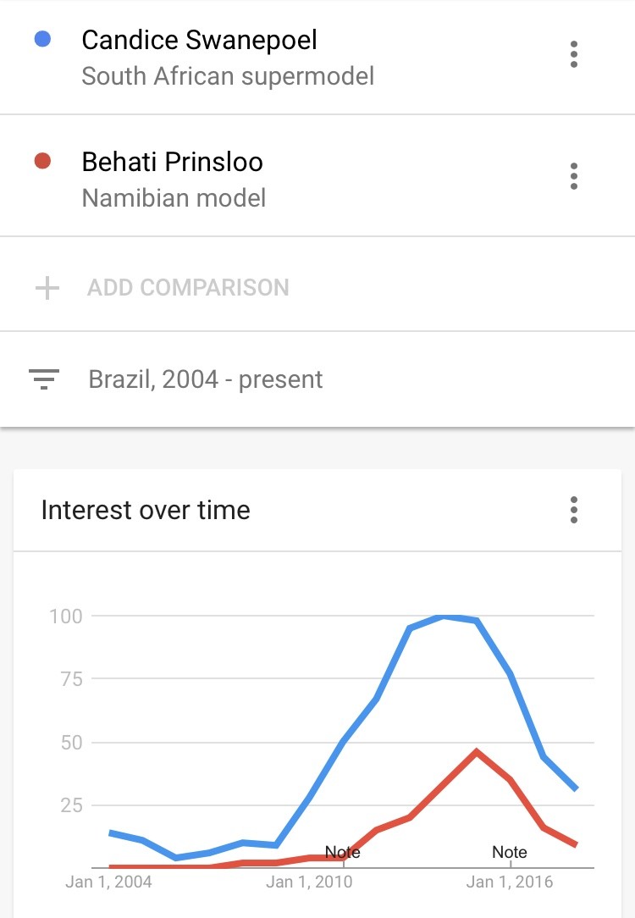Click ADD COMPARISON text
Image resolution: width=635 pixels, height=918 pixels.
tap(188, 287)
